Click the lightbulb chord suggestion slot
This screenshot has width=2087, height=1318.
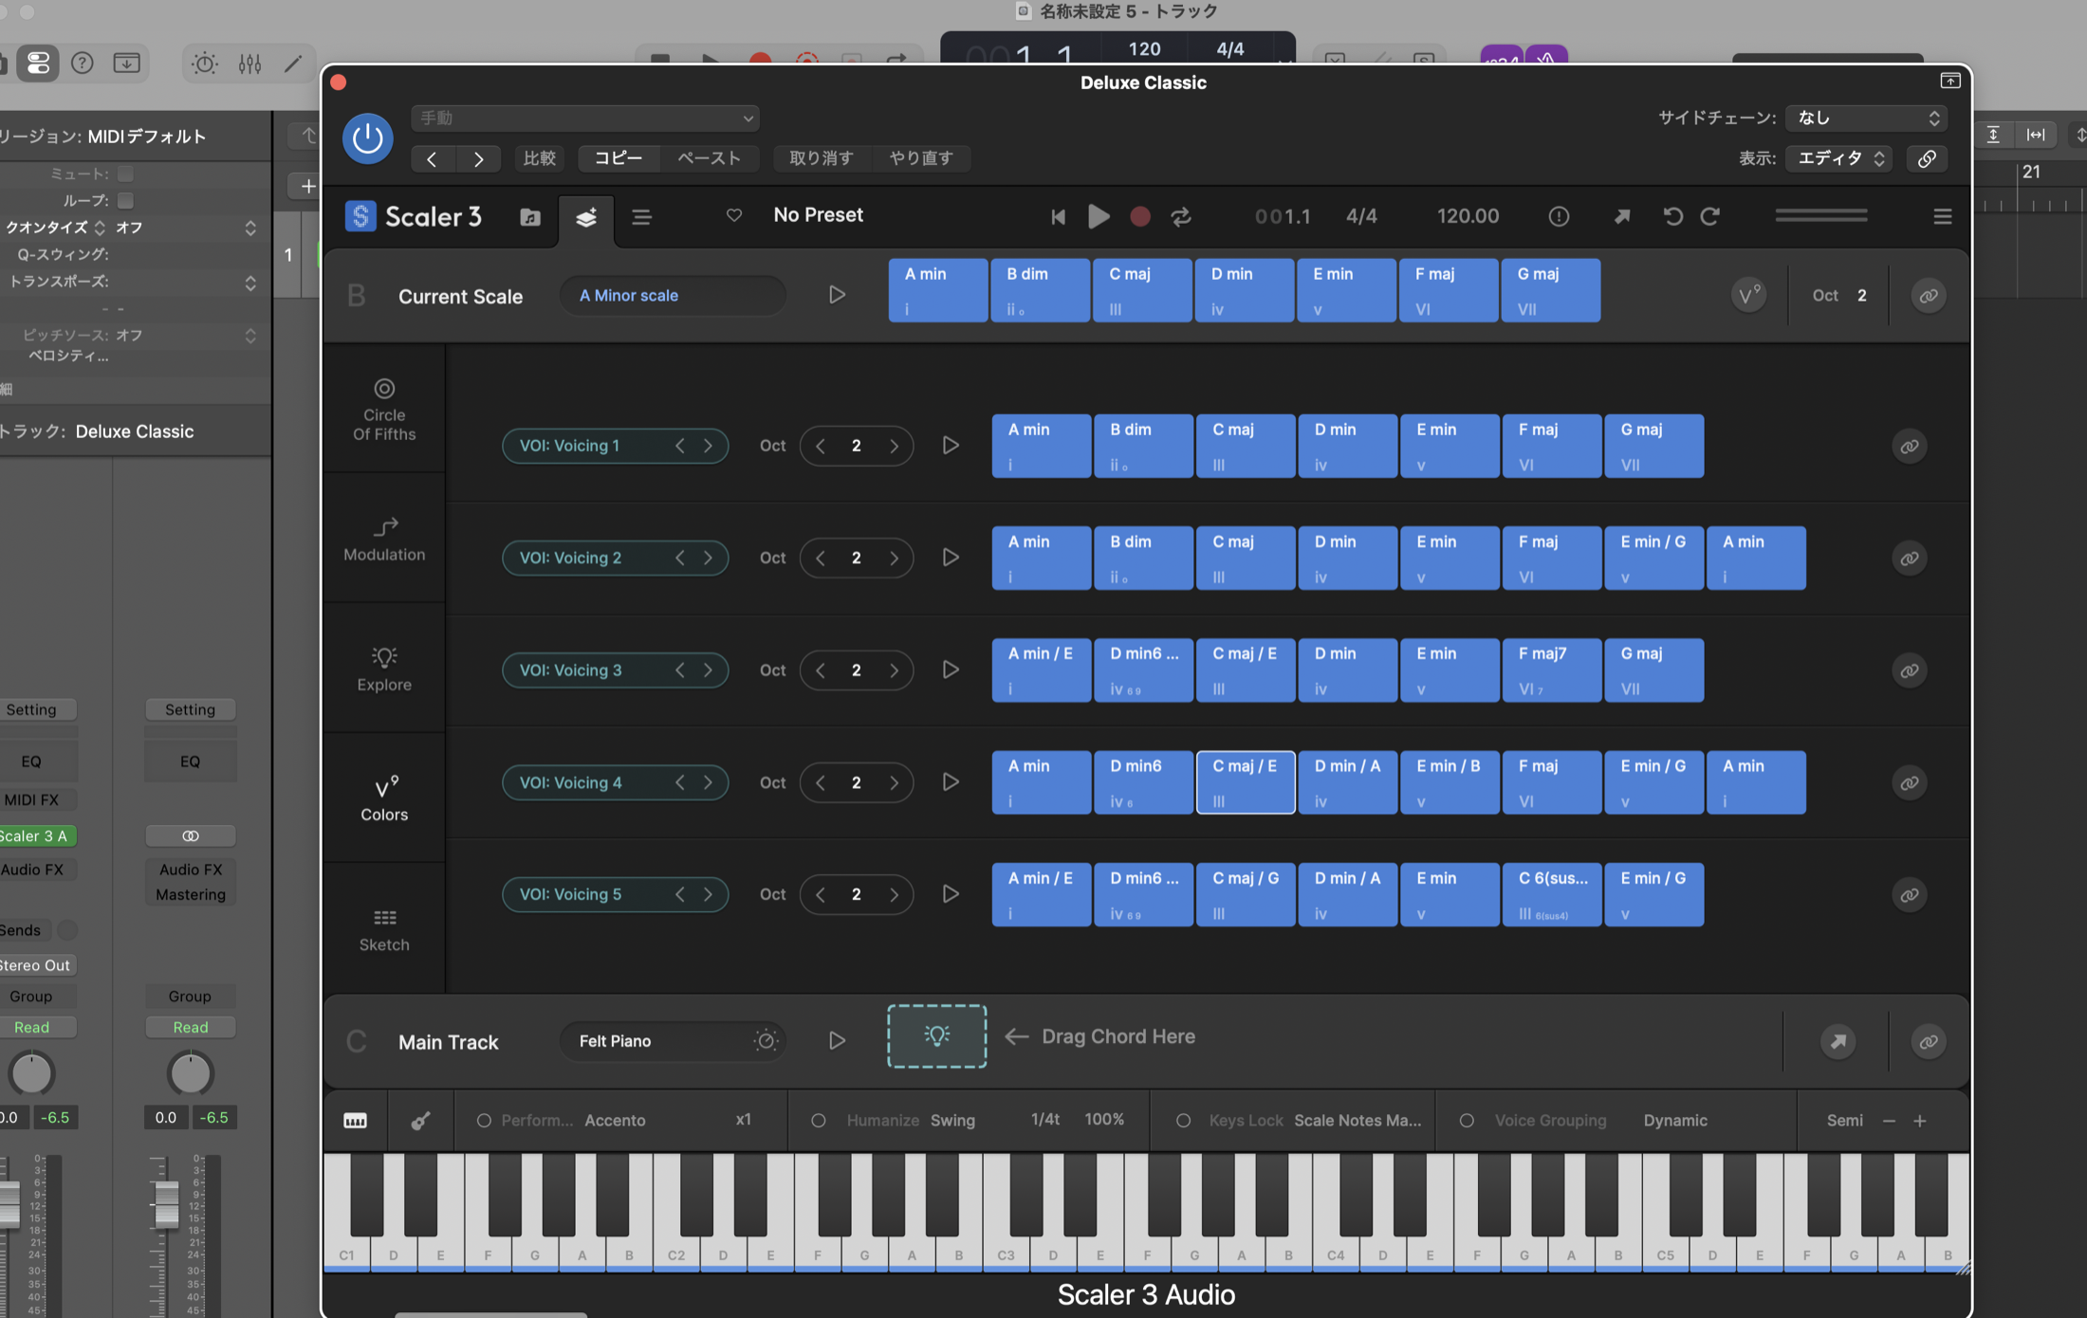[x=937, y=1036]
